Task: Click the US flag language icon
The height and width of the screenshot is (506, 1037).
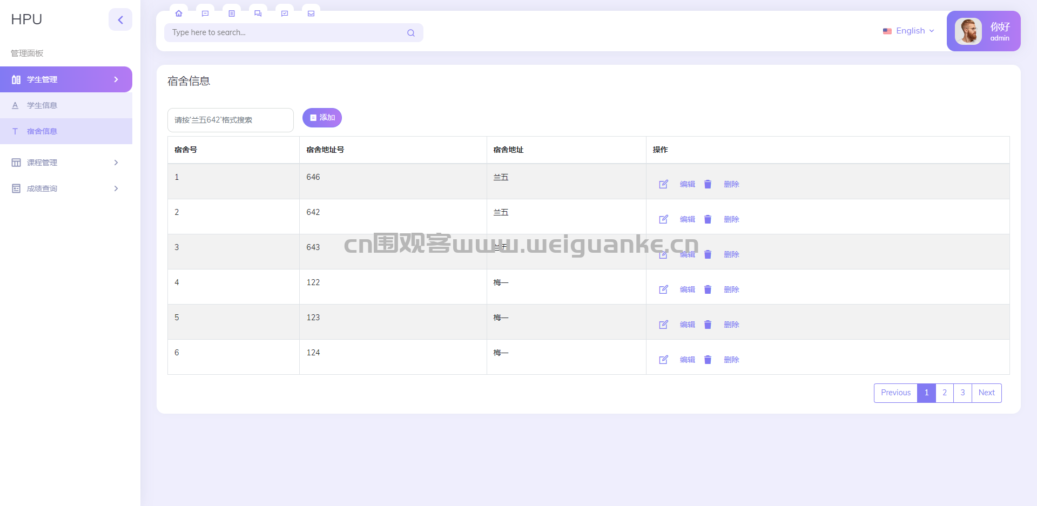Action: (x=887, y=31)
